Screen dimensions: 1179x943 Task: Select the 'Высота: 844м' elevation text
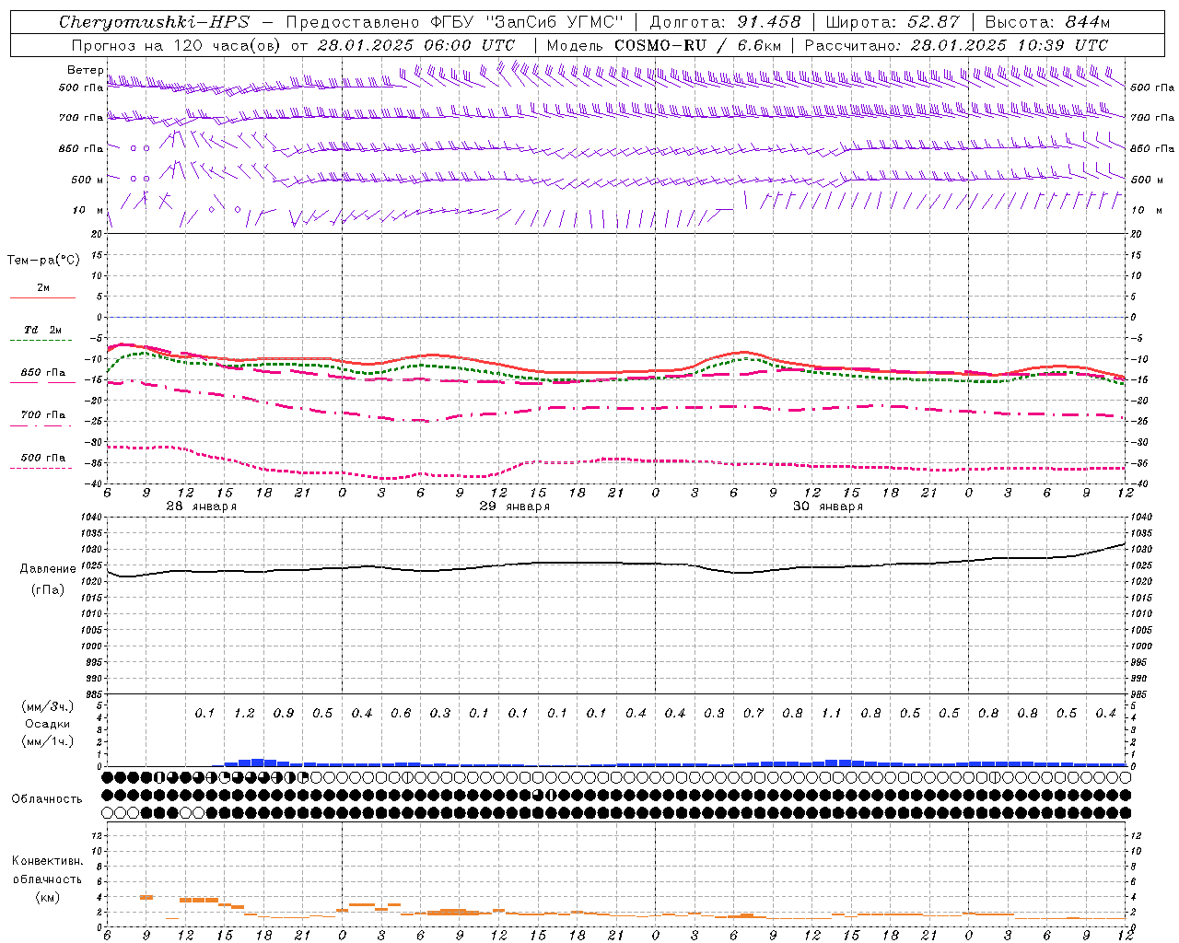pos(1047,22)
